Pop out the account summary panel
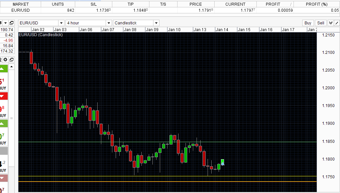The height and width of the screenshot is (193, 340). pos(11,23)
